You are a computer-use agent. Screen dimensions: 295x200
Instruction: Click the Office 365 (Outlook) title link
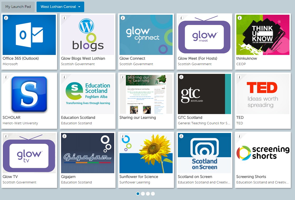(x=21, y=58)
